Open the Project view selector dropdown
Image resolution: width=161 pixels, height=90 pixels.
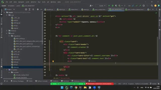coord(10,9)
